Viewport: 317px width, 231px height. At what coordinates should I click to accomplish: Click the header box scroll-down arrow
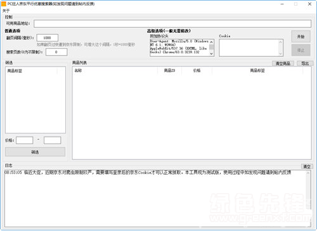(x=211, y=54)
